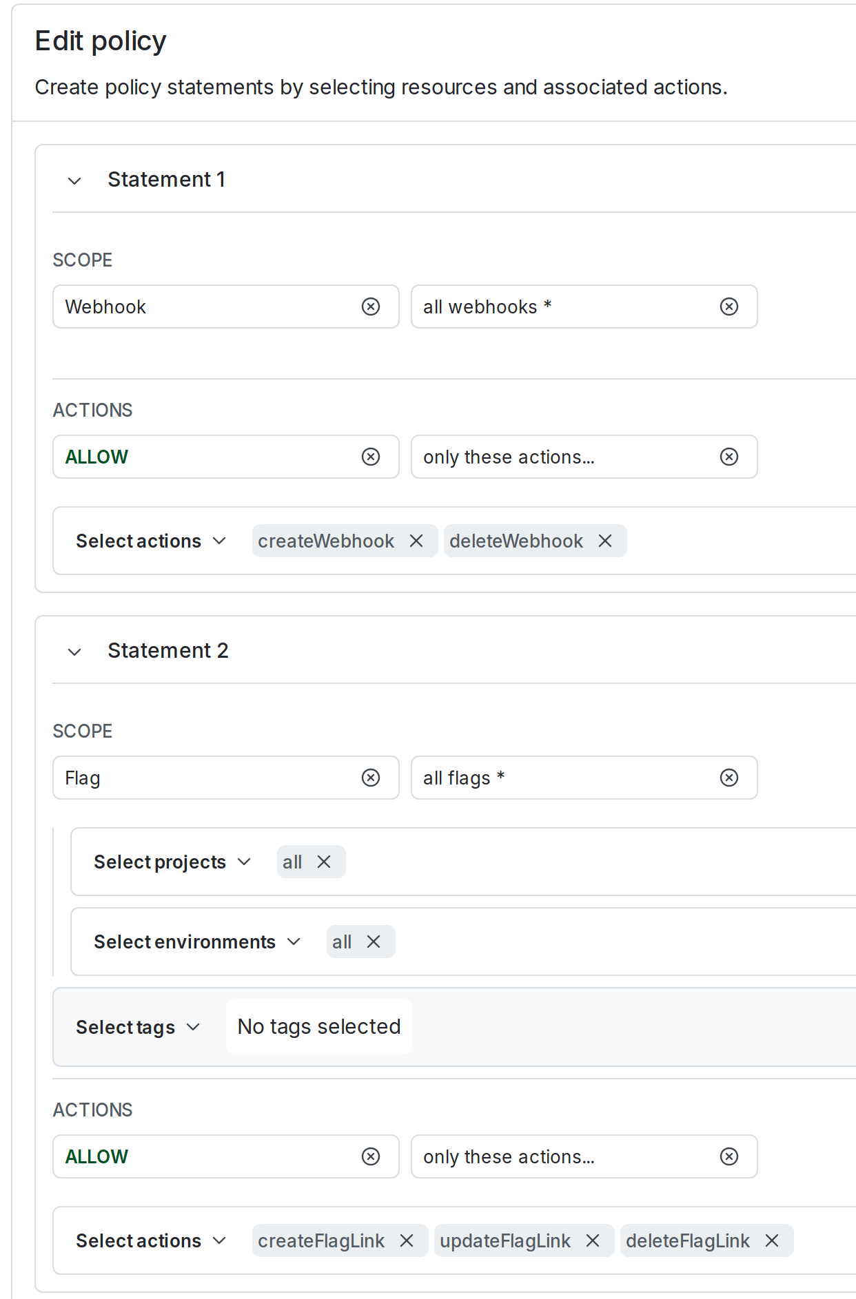The image size is (856, 1299).
Task: Open Select actions dropdown for webhook statement
Action: pyautogui.click(x=151, y=541)
